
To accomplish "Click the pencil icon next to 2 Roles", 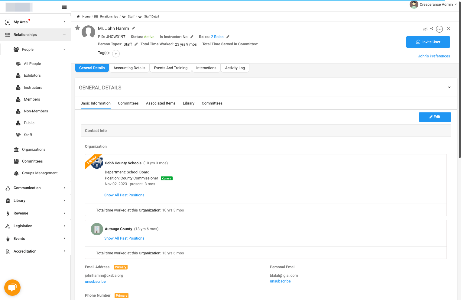I will pos(228,37).
